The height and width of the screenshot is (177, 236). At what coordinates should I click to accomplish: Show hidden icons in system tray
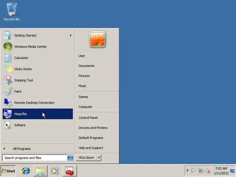tap(187, 171)
